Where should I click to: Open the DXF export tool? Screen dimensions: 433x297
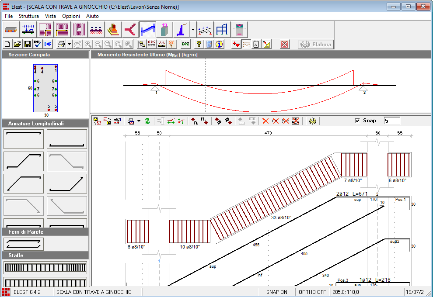[x=48, y=44]
